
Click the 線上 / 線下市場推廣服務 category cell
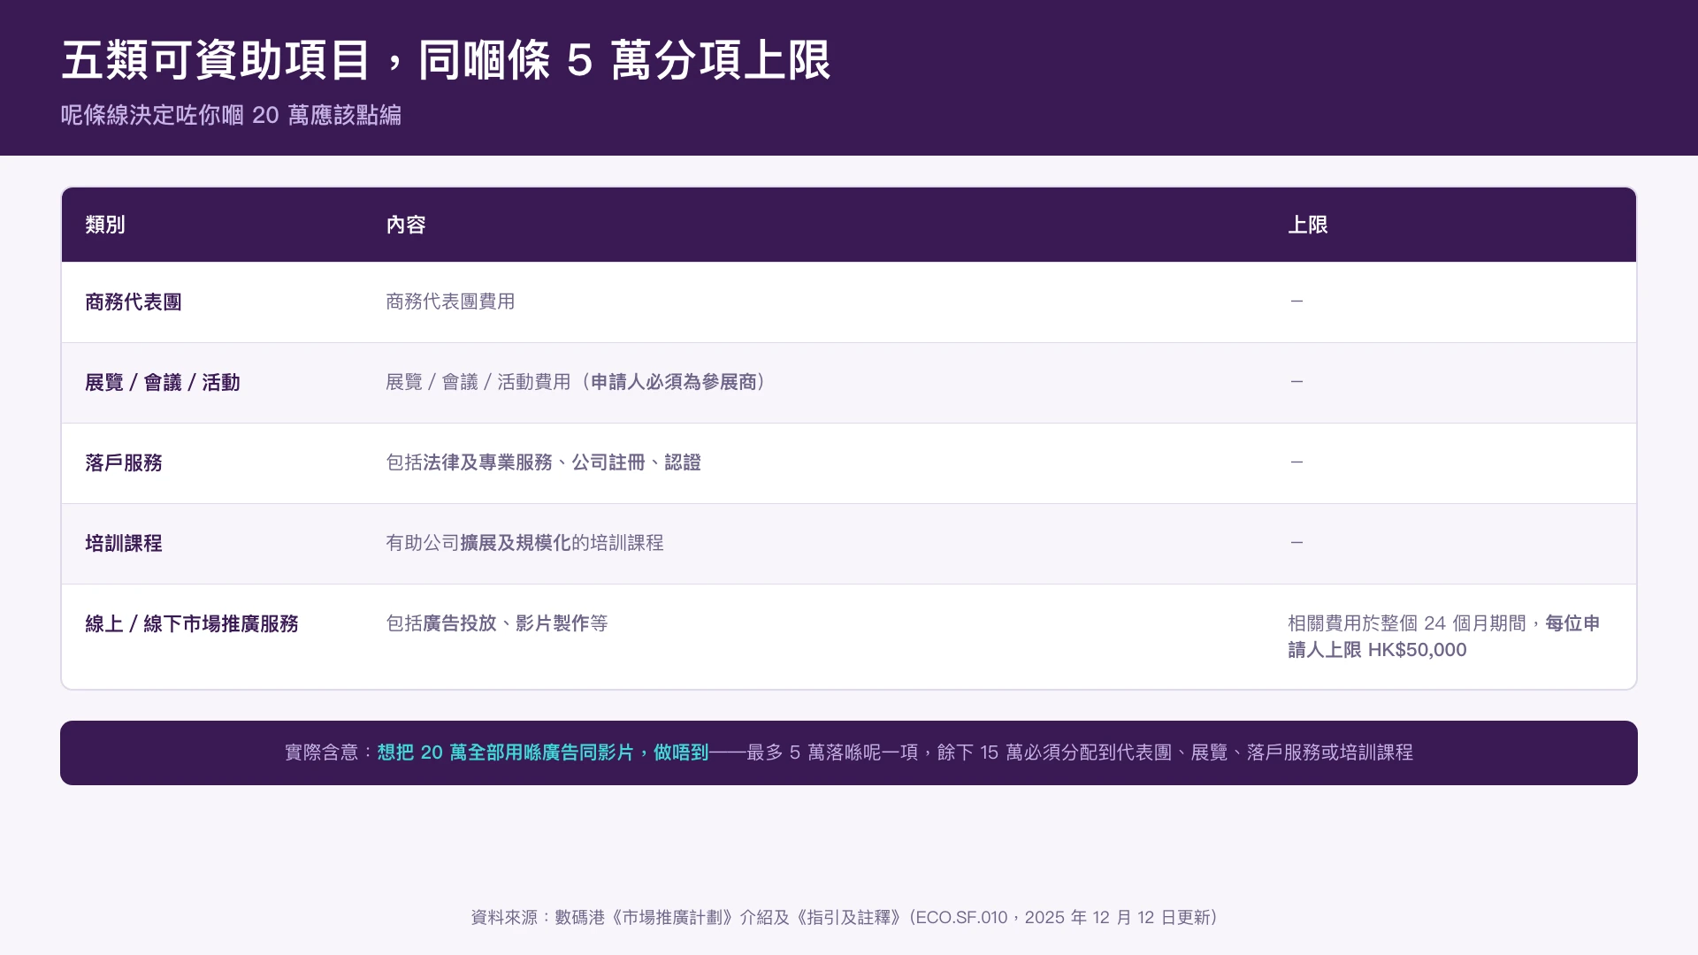pos(192,624)
